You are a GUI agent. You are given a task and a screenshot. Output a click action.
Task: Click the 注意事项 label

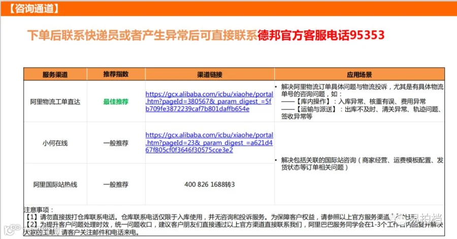pyautogui.click(x=39, y=210)
